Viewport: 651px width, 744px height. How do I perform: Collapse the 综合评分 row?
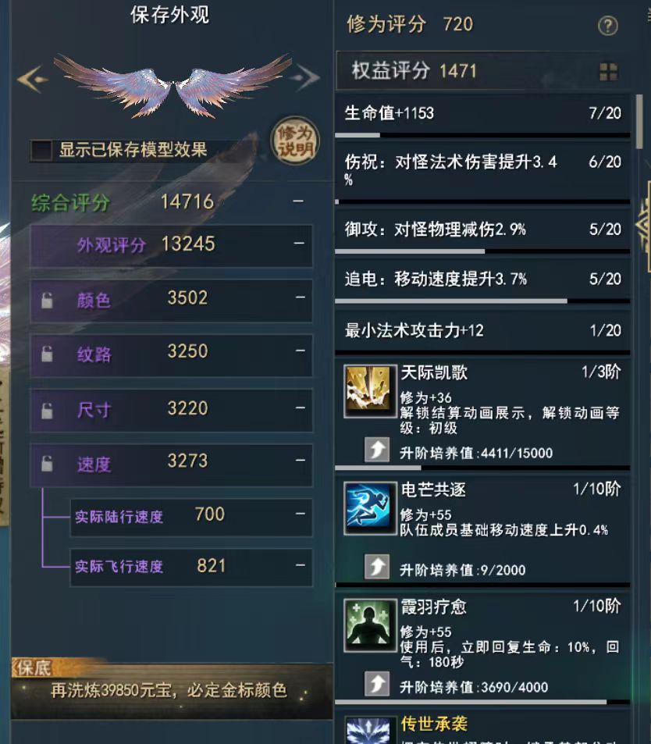click(x=298, y=201)
